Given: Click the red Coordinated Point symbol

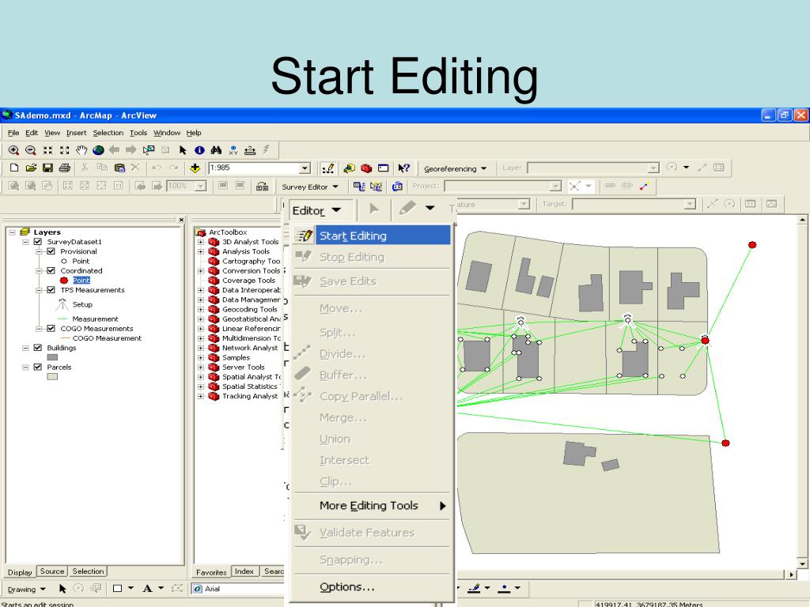Looking at the screenshot, I should coord(64,281).
